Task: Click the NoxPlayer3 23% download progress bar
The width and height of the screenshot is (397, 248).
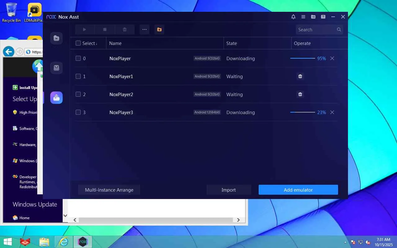Action: point(303,112)
